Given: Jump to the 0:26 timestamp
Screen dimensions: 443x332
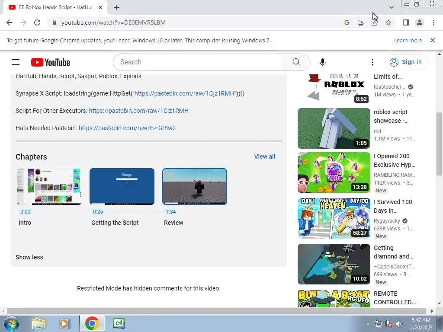Looking at the screenshot, I should (x=98, y=212).
